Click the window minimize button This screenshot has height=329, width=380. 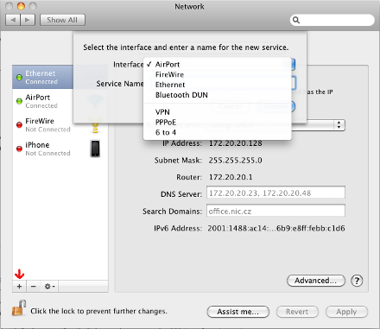(21, 6)
